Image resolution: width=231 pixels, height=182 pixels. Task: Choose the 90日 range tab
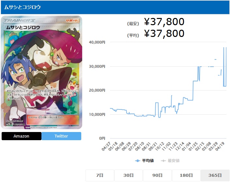157,175
